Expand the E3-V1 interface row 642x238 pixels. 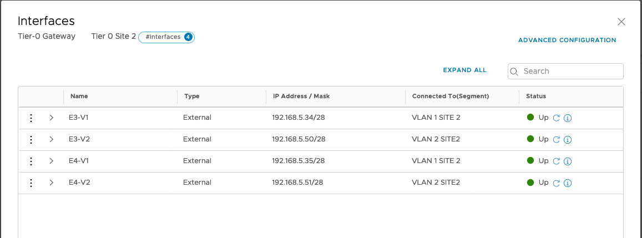pyautogui.click(x=52, y=118)
